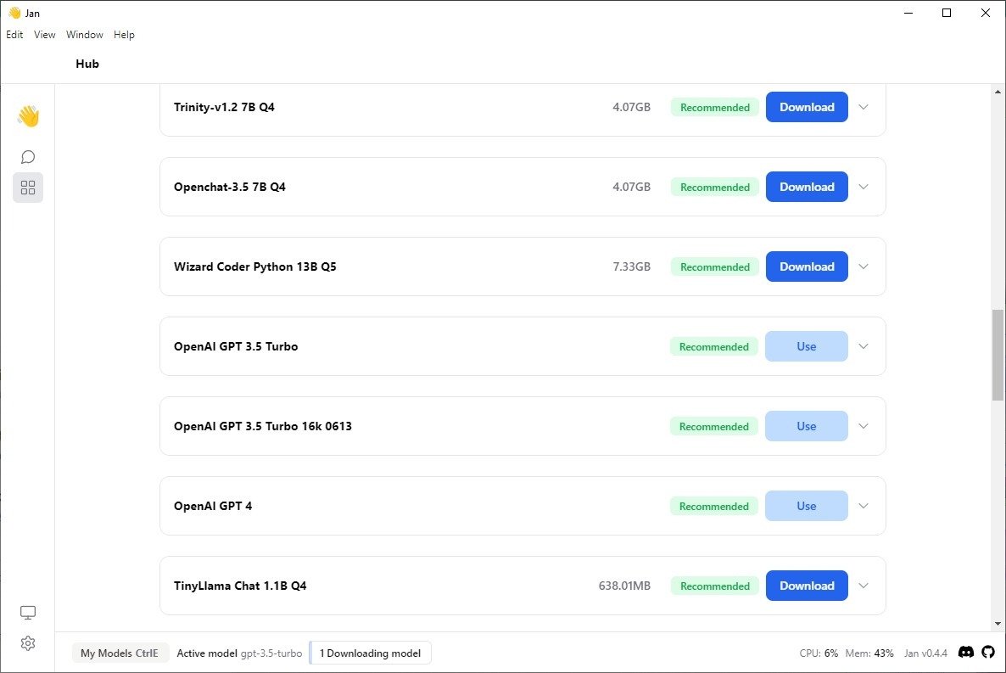The image size is (1006, 673).
Task: Open the Edit menu
Action: click(x=14, y=35)
